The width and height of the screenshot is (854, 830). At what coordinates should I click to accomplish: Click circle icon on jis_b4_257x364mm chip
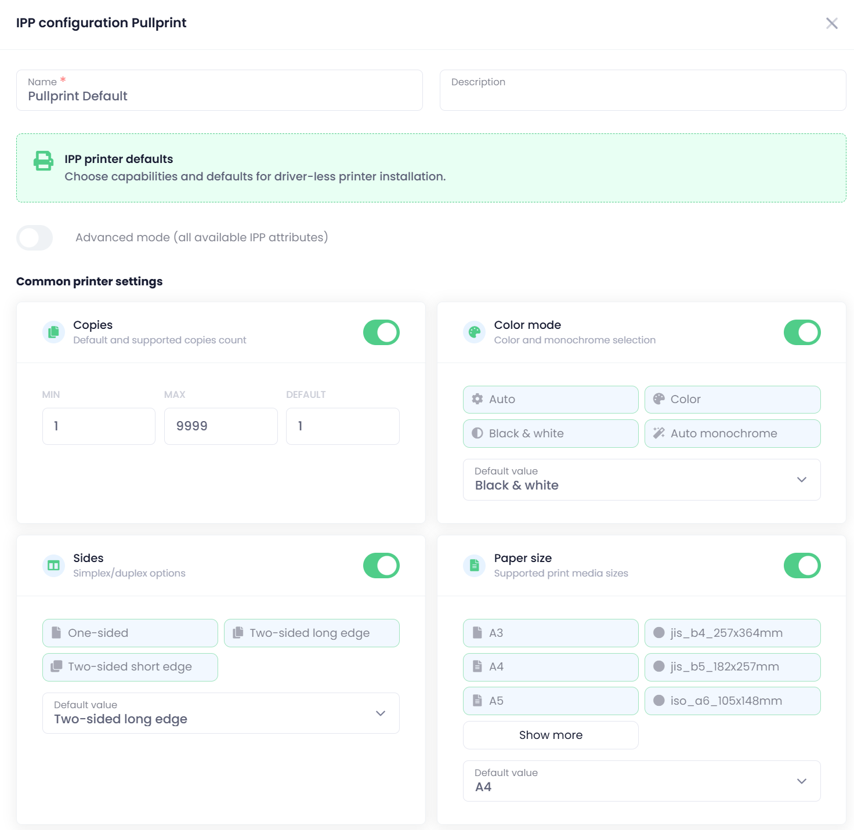coord(659,633)
